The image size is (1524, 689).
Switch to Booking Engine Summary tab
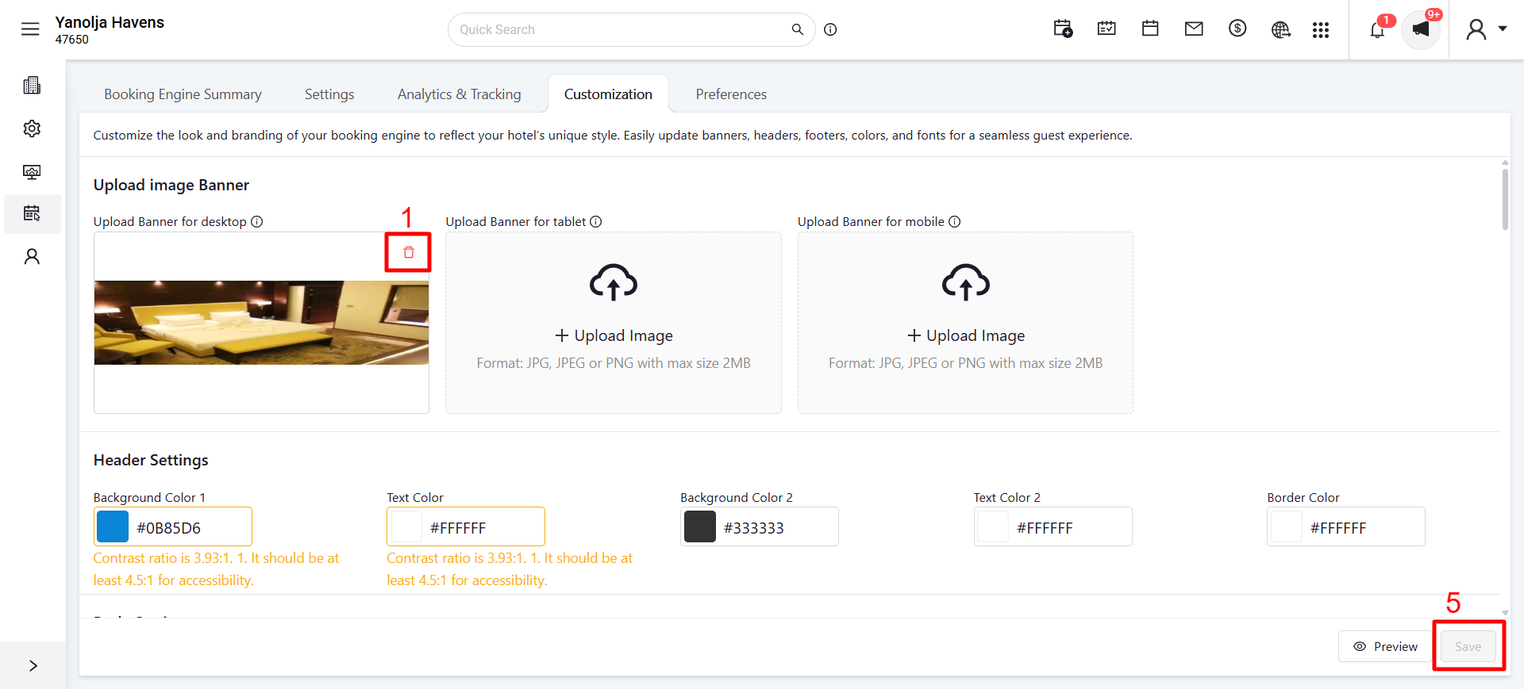point(183,94)
